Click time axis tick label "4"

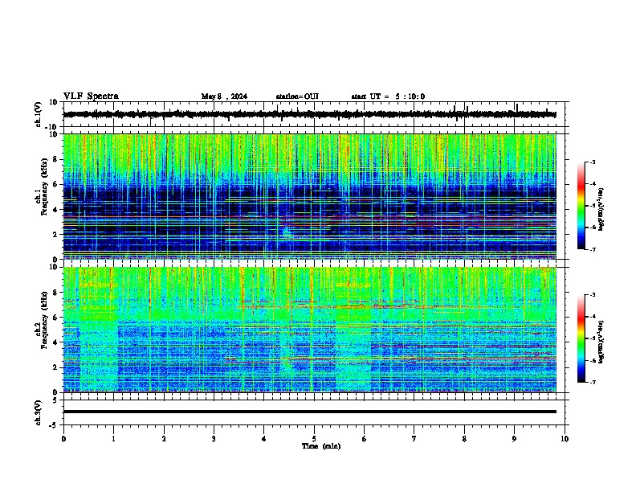tap(264, 439)
